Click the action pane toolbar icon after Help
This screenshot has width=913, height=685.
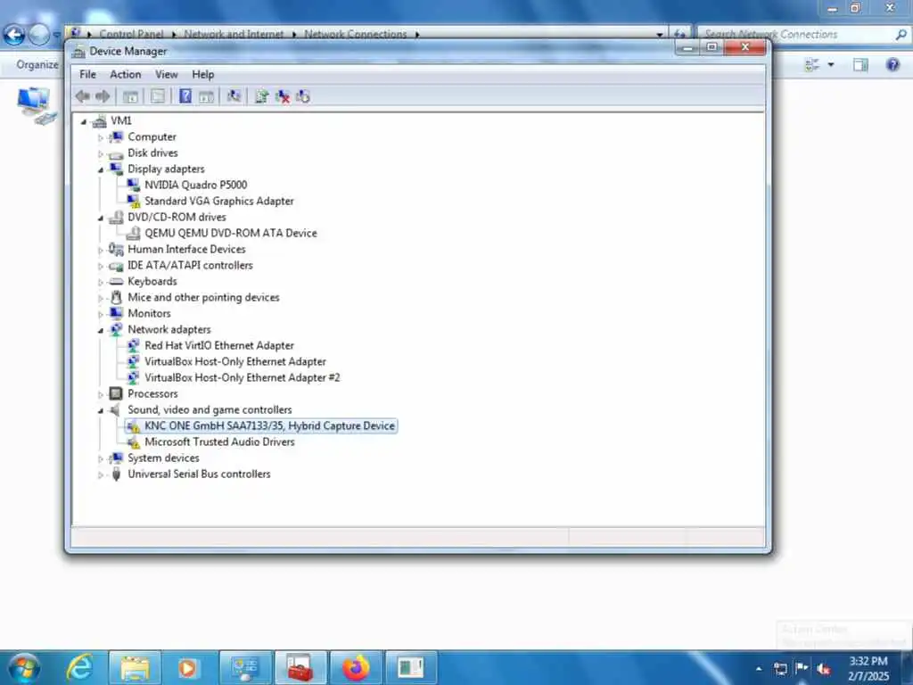pyautogui.click(x=206, y=96)
